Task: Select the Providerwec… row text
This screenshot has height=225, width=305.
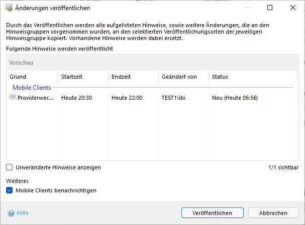Action: click(x=35, y=98)
